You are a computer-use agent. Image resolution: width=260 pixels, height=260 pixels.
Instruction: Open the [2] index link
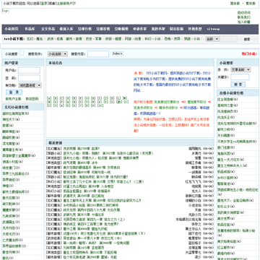(49, 105)
